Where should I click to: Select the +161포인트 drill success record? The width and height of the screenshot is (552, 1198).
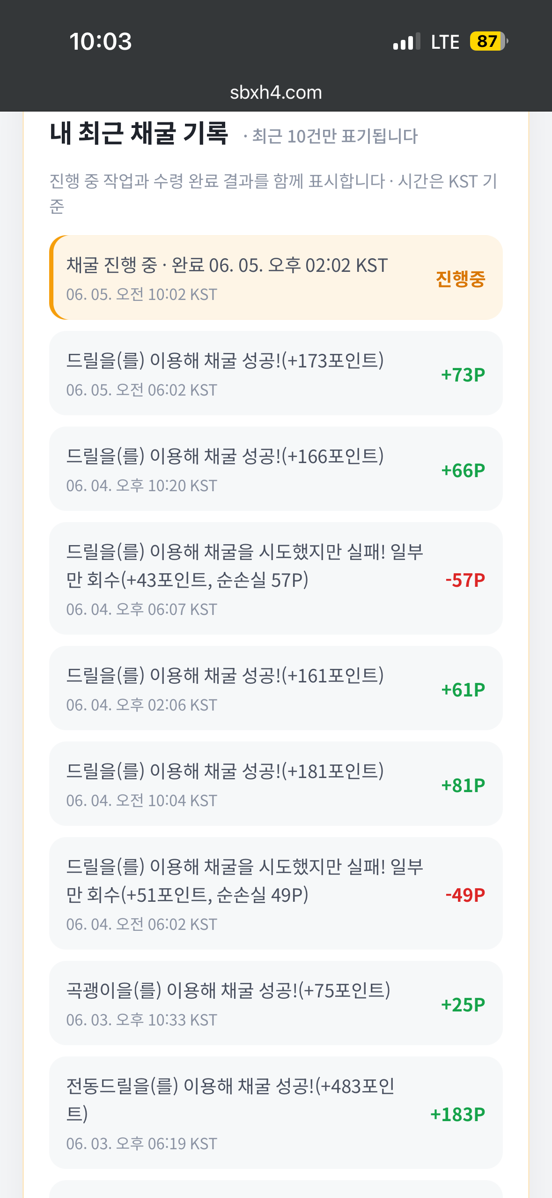point(276,688)
